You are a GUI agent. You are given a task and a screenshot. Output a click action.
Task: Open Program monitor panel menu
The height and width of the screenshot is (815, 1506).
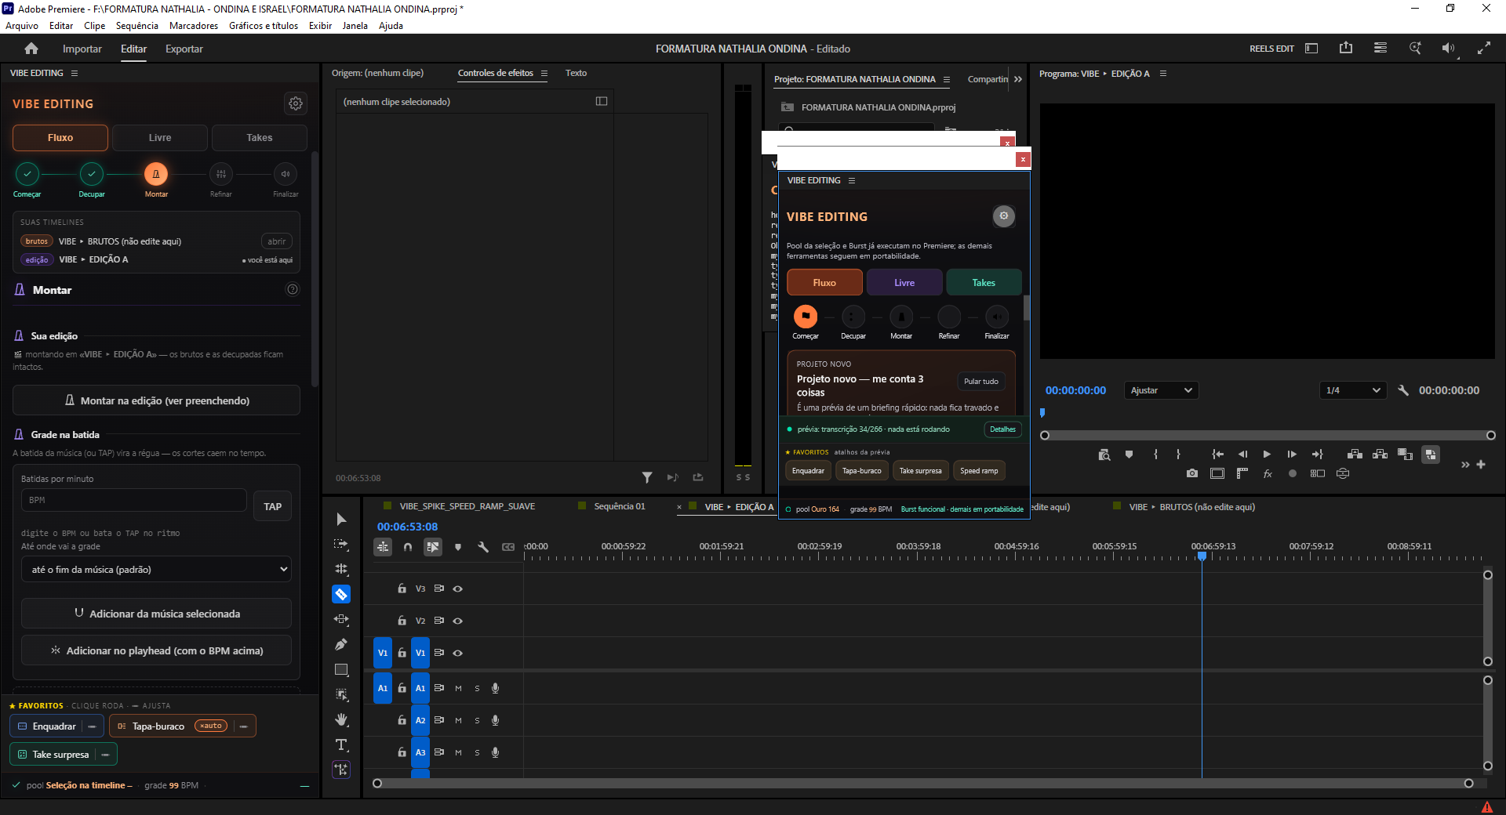[x=1163, y=74]
